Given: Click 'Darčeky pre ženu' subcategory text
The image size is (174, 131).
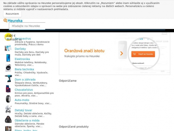Looking at the screenshot, I should click(x=25, y=52).
